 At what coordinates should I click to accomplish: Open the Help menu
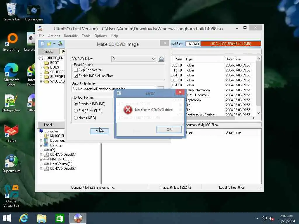click(114, 36)
